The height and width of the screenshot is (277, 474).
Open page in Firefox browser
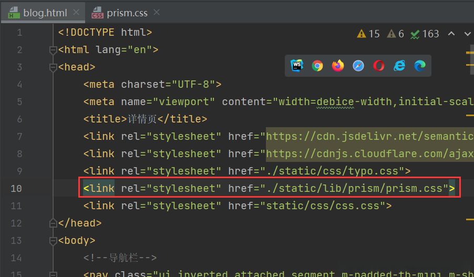337,66
